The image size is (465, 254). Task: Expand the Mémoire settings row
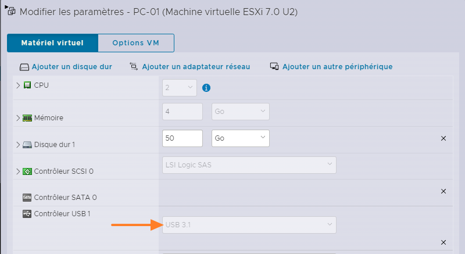[18, 117]
